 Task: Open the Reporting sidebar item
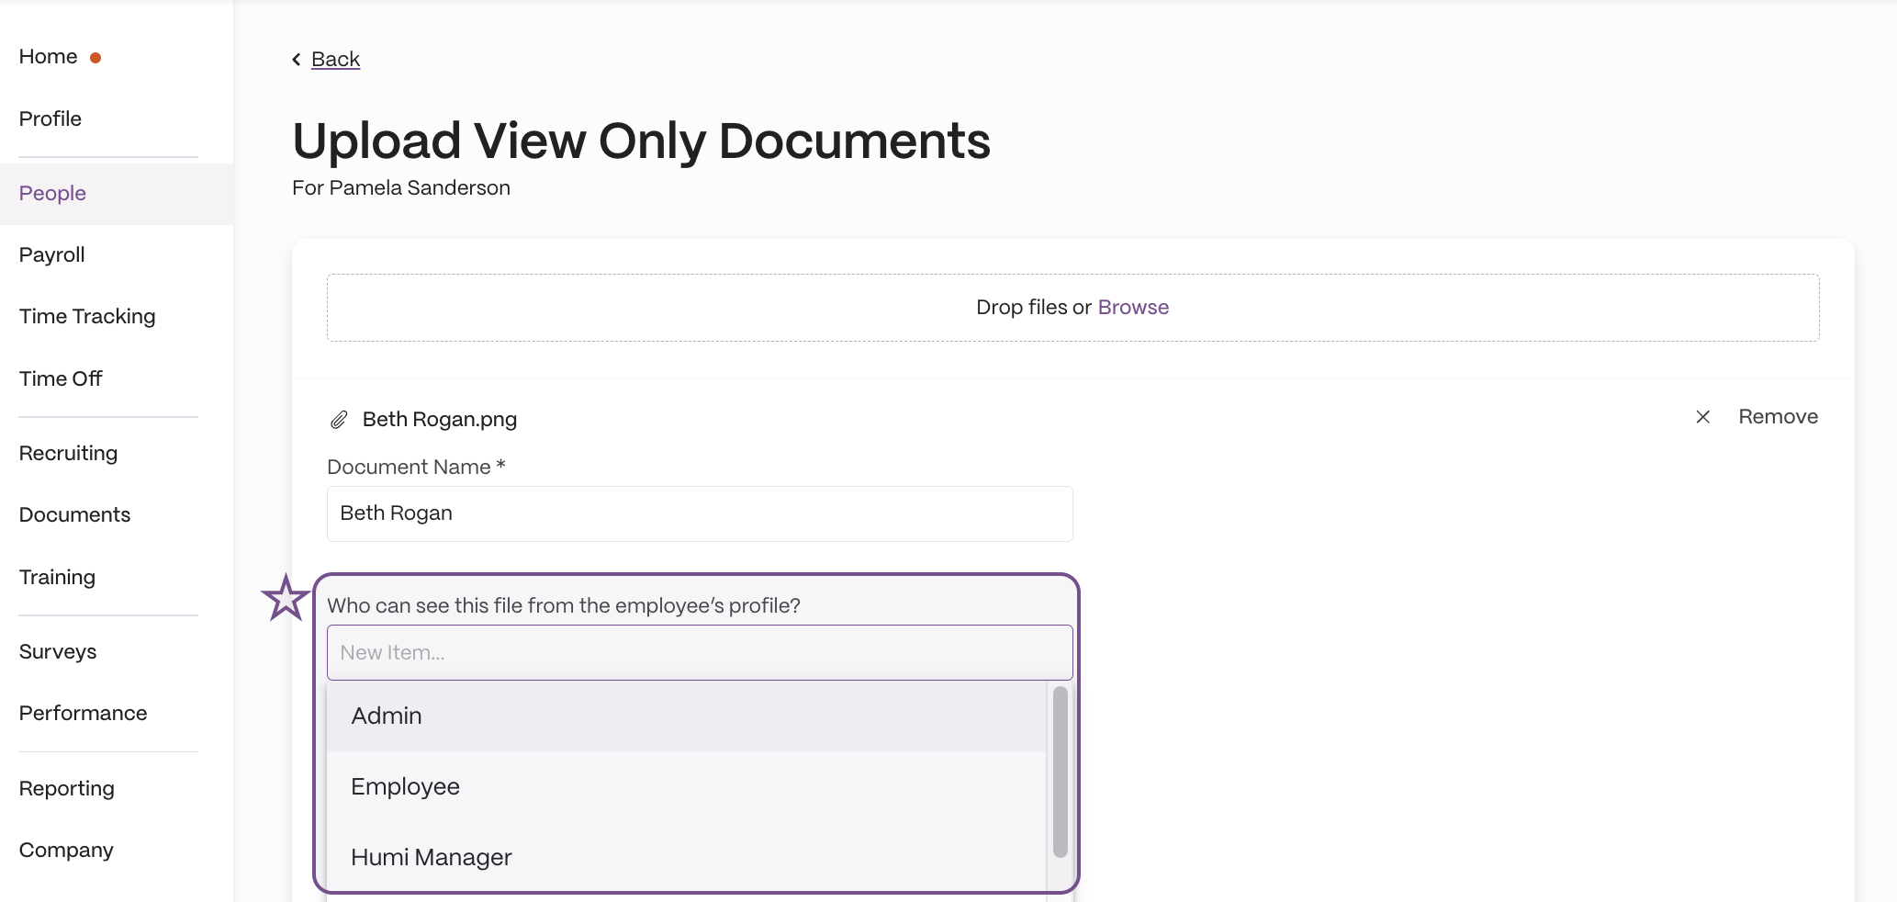point(67,789)
